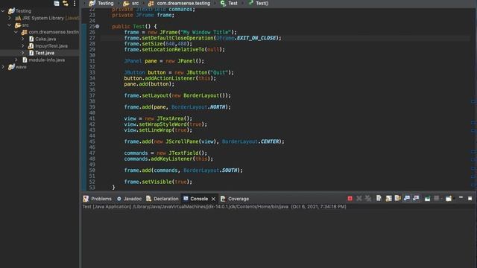Screen dimensions: 477x268
Task: Click the Clear Console document icon
Action: coord(379,199)
